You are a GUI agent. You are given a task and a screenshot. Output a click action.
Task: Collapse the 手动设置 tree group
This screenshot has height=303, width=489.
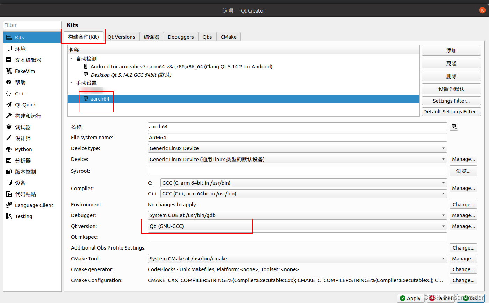[72, 83]
